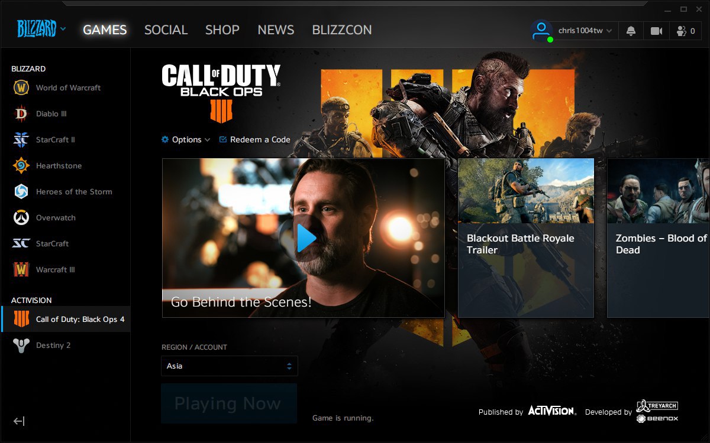
Task: Click the Activision publisher logo
Action: [552, 411]
